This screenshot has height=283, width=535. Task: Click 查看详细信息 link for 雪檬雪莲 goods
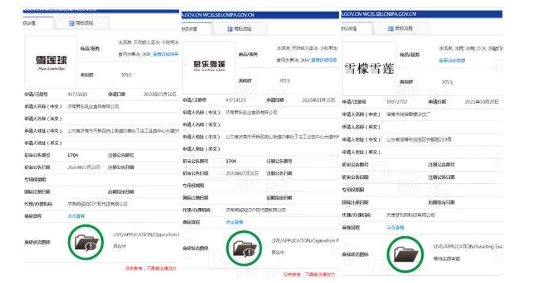tap(453, 60)
